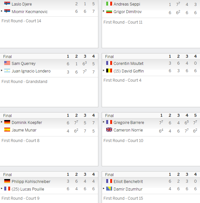This screenshot has width=200, height=203.
Task: Click the Belgian flag next to David Goffin
Action: coord(109,71)
